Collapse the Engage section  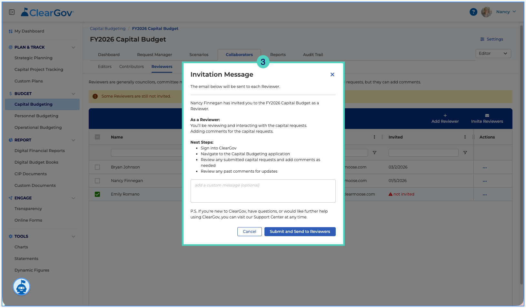[x=73, y=198]
